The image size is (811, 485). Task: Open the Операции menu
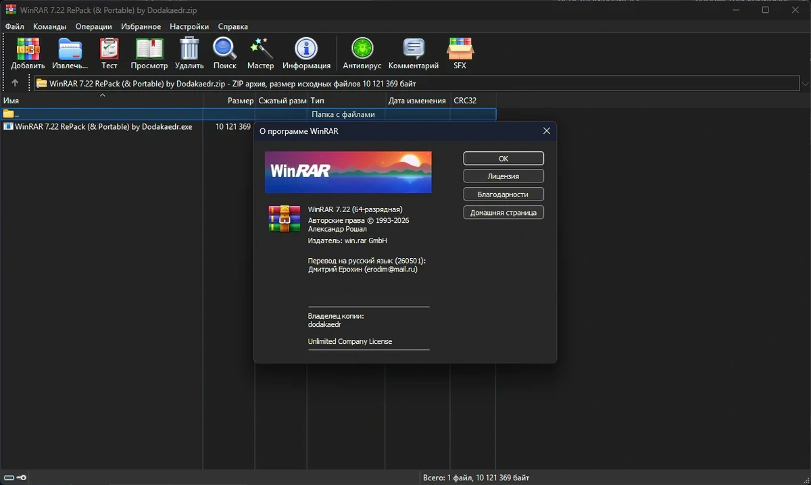pos(94,26)
